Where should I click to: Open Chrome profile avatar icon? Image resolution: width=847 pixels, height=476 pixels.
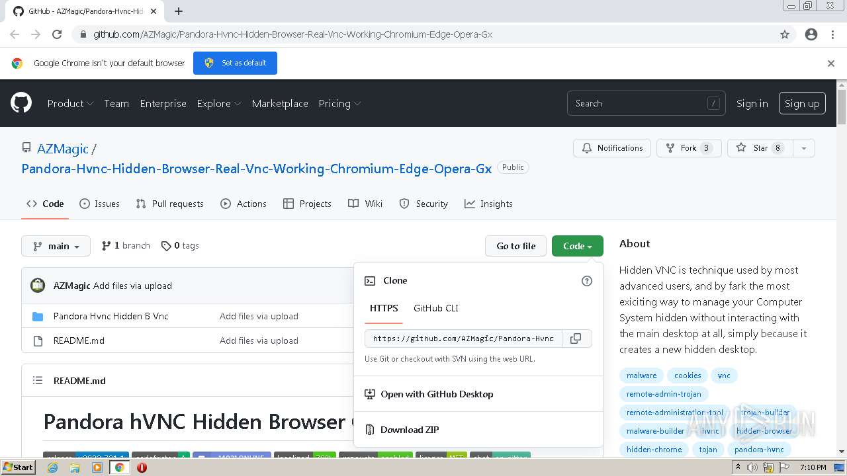pos(811,34)
